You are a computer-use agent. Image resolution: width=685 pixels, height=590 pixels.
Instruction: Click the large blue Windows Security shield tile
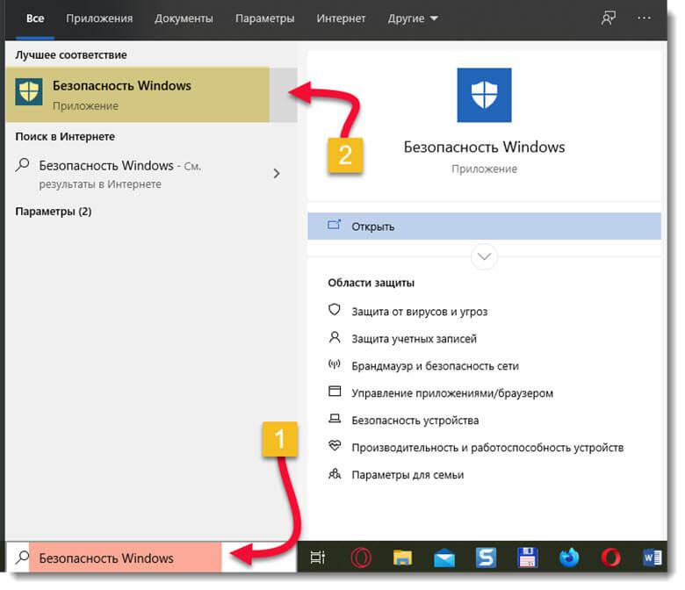[484, 95]
